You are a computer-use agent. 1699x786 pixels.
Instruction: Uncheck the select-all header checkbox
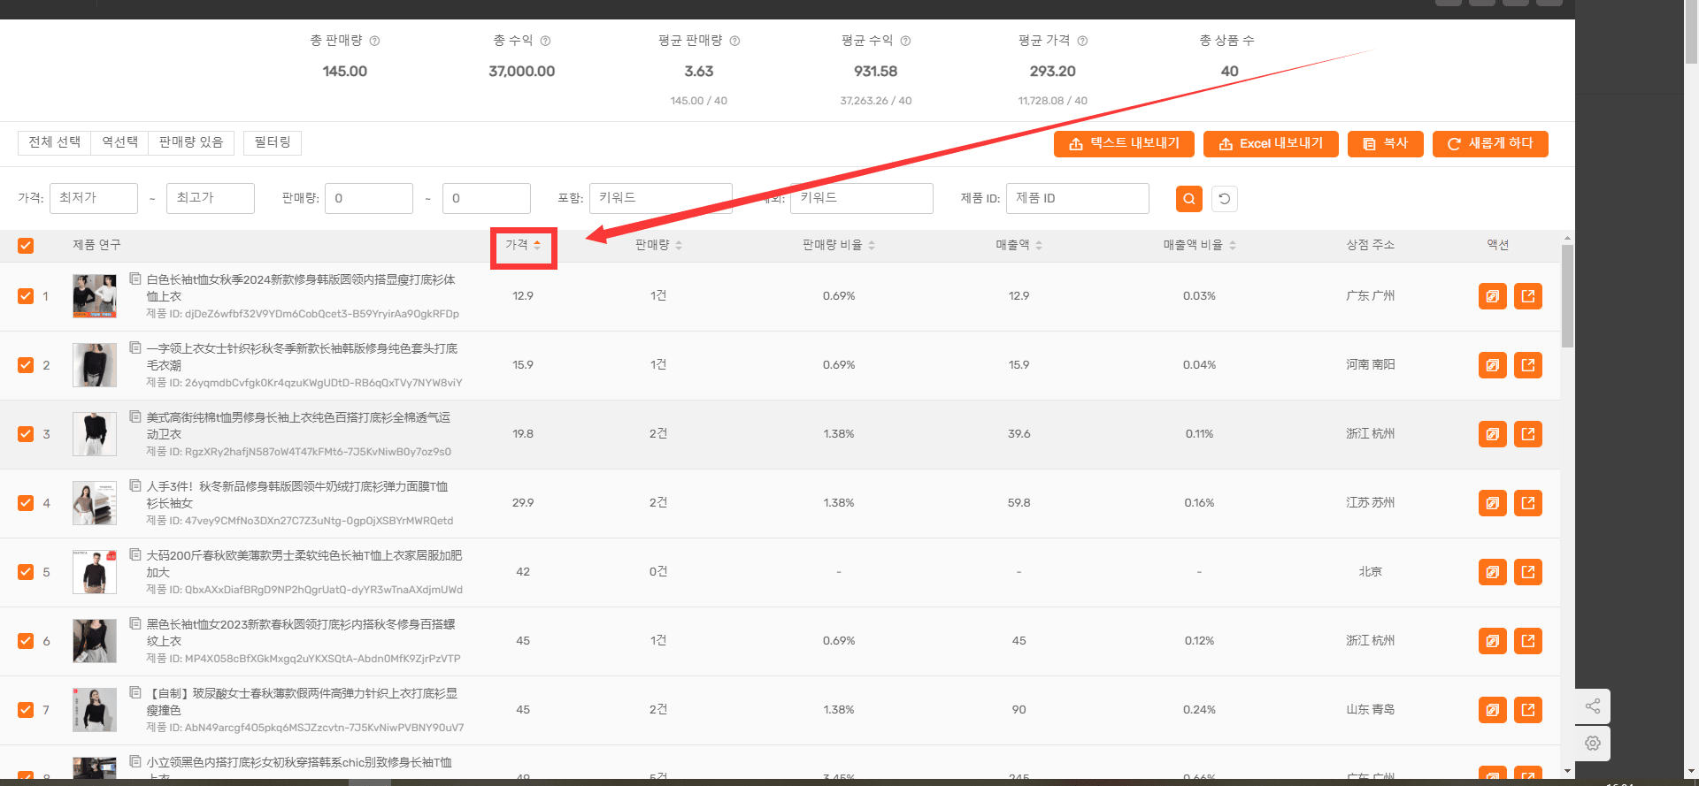[26, 246]
